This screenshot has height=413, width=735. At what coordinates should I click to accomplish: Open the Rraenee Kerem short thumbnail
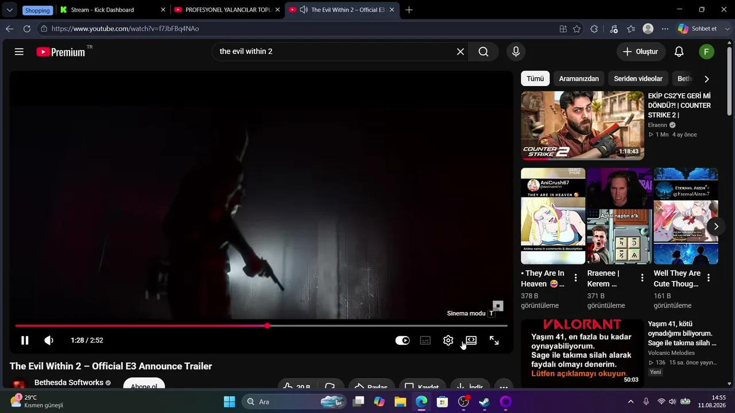pos(619,216)
